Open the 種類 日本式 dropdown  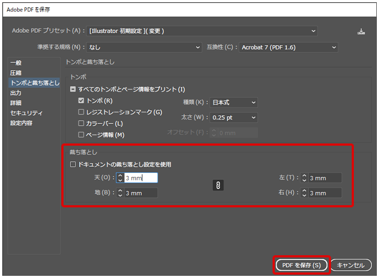[234, 102]
